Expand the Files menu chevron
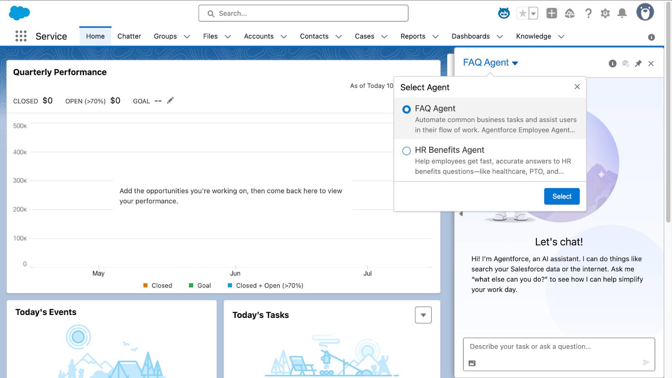Screen dimensions: 672x378 (x=228, y=37)
